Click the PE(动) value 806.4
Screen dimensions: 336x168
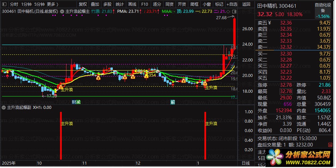click(325, 130)
